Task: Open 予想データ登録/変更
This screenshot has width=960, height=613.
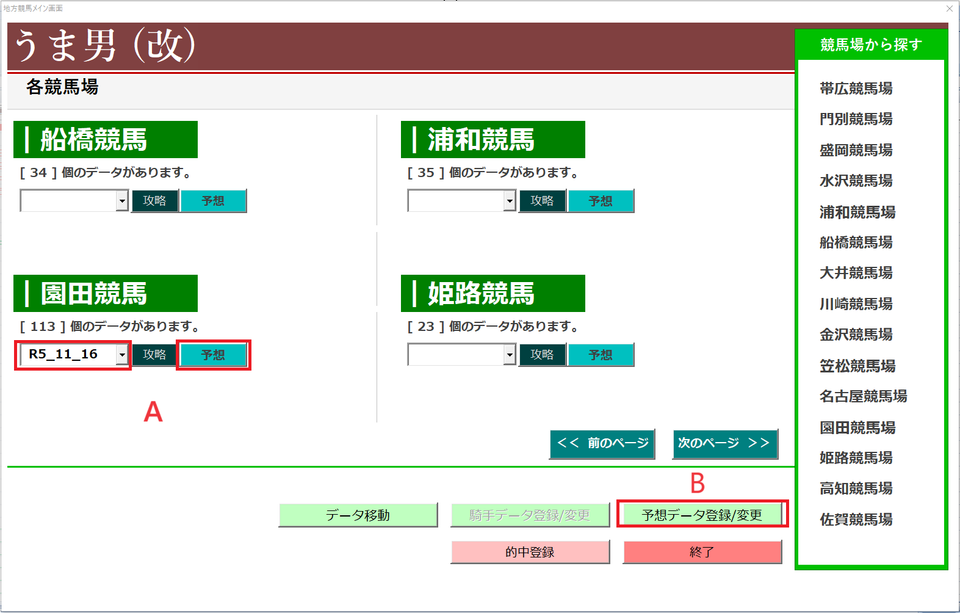Action: (702, 515)
